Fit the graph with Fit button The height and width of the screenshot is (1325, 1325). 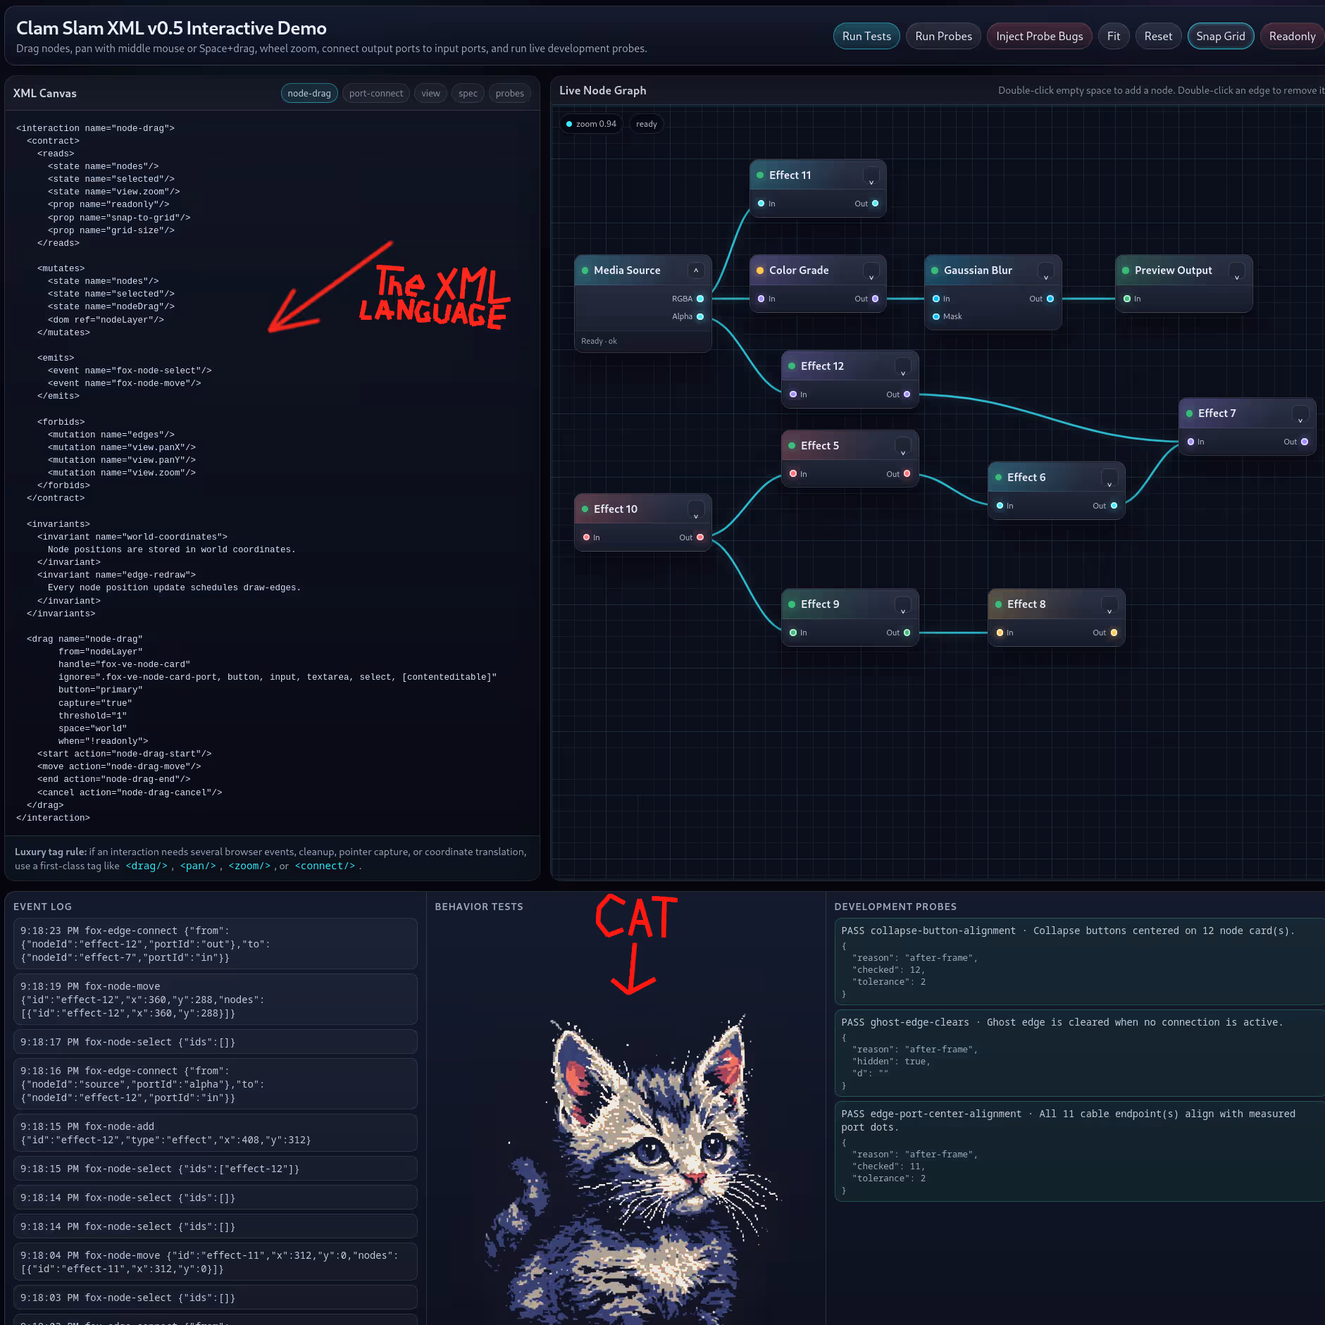tap(1113, 36)
